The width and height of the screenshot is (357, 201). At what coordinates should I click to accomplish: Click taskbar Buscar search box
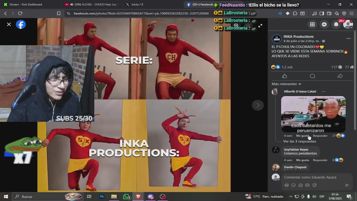click(x=48, y=197)
